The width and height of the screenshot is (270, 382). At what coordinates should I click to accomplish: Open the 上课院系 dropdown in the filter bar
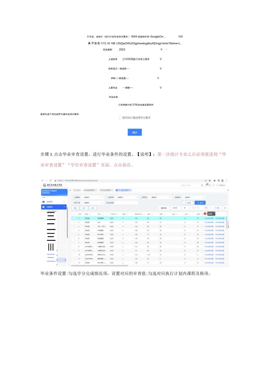tap(93, 197)
